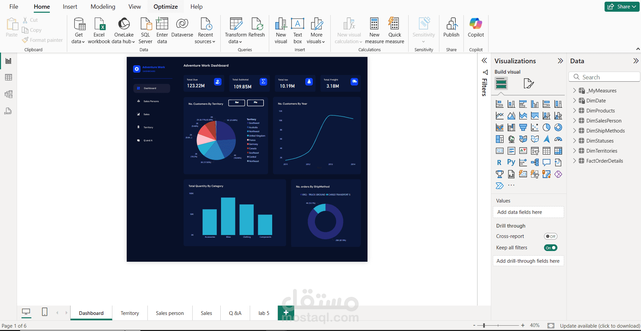Expand the DimSalesPerson table
Image resolution: width=641 pixels, height=331 pixels.
click(574, 121)
